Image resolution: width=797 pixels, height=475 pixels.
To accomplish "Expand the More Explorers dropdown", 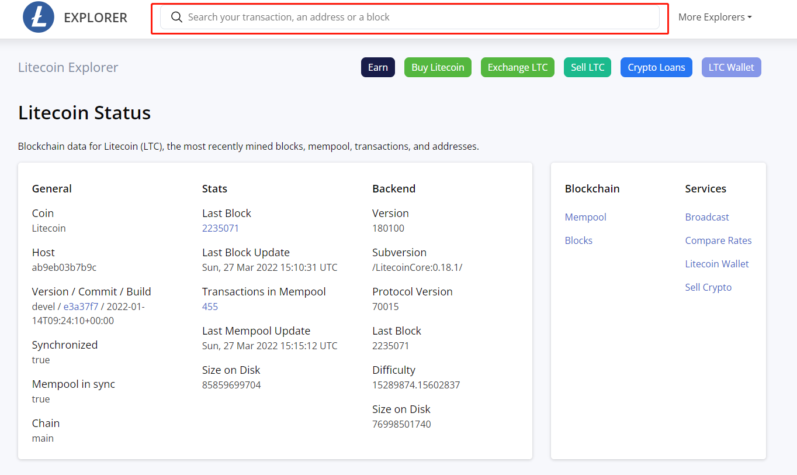I will [x=715, y=18].
